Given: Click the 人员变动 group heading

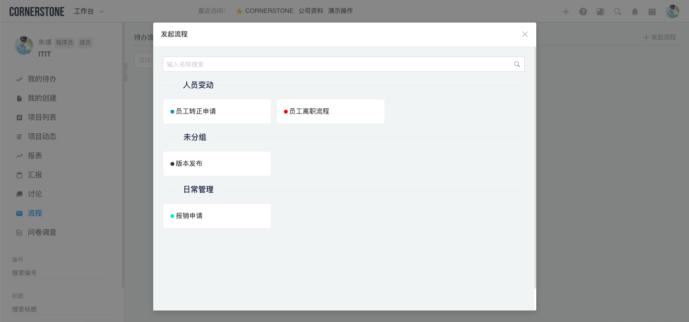Looking at the screenshot, I should [198, 85].
